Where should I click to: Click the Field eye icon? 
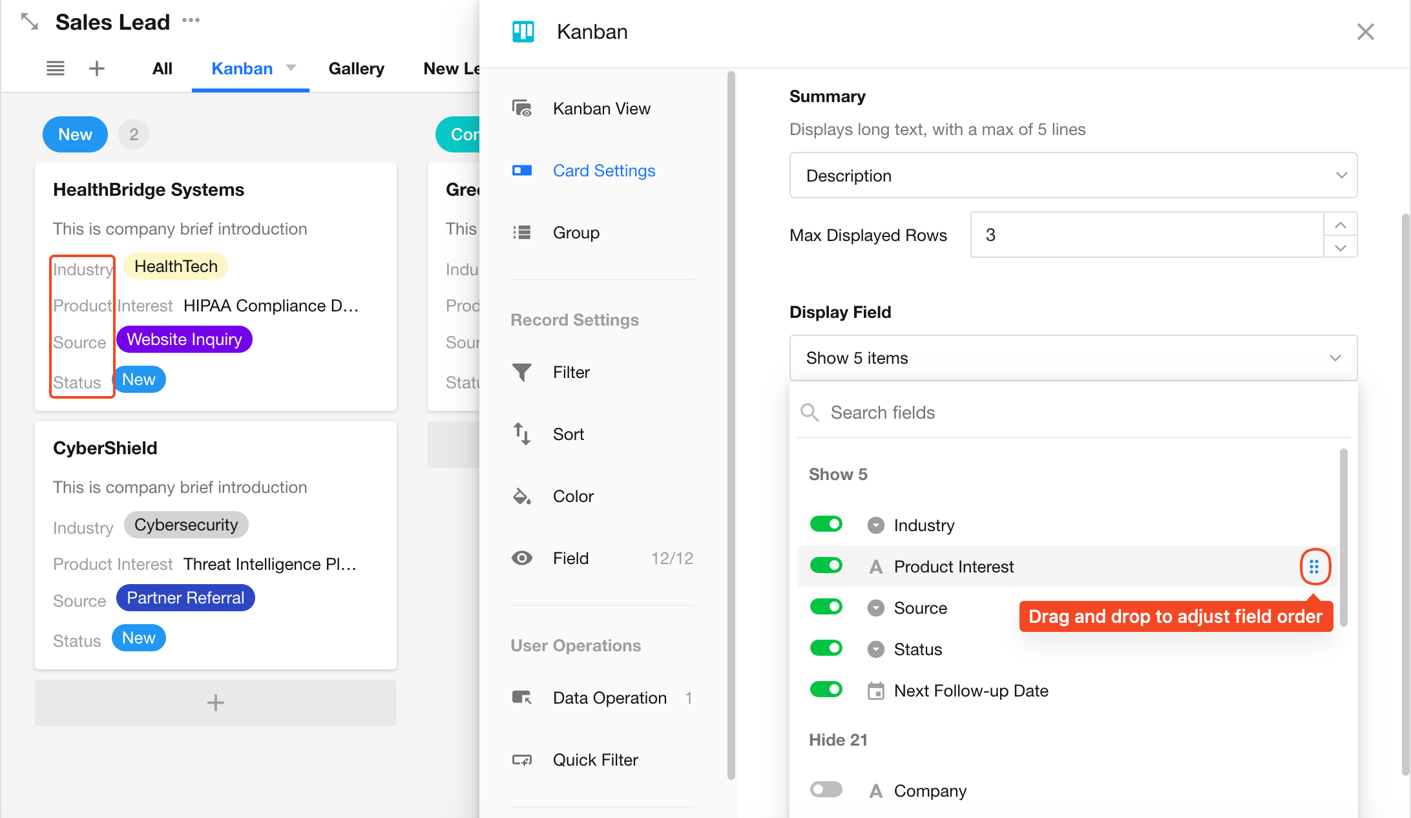(521, 558)
